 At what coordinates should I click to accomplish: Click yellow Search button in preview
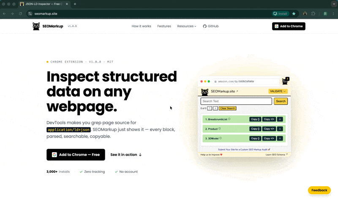[x=281, y=101]
